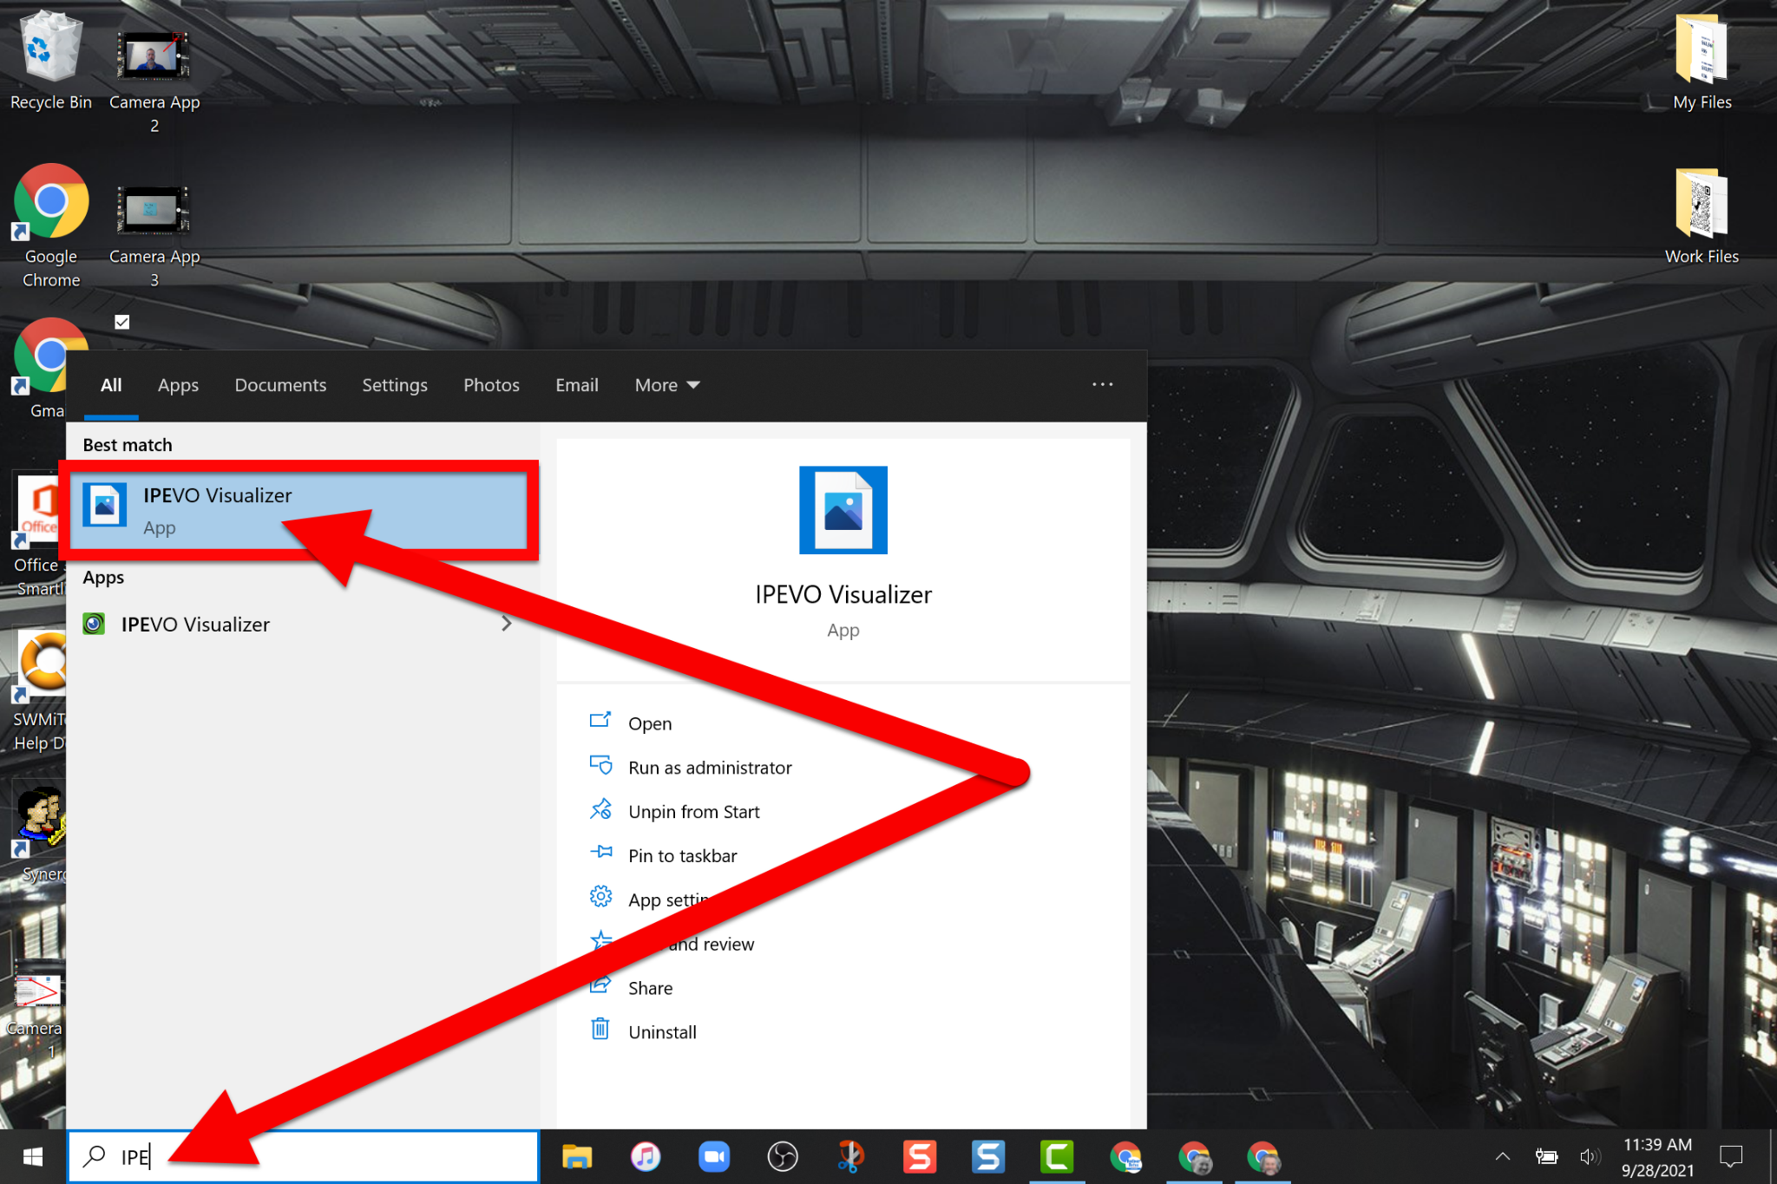Click the taskbar clock and date
Image resolution: width=1777 pixels, height=1184 pixels.
tap(1657, 1157)
